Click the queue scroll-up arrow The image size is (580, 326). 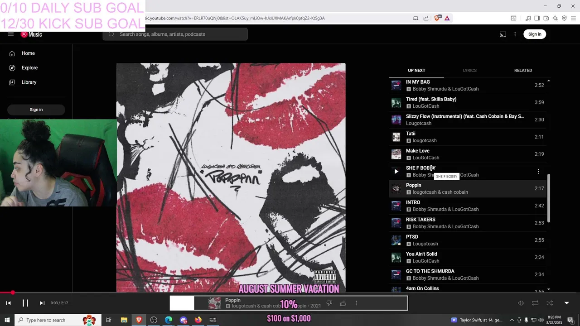549,81
